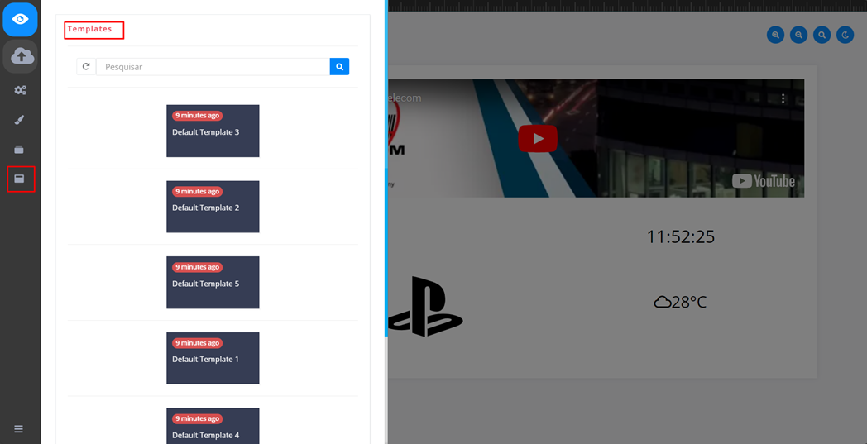Click the briefcase icon in sidebar

[20, 150]
